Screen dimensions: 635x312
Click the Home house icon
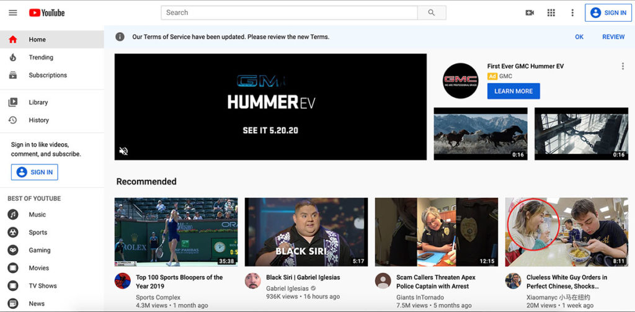[x=13, y=39]
